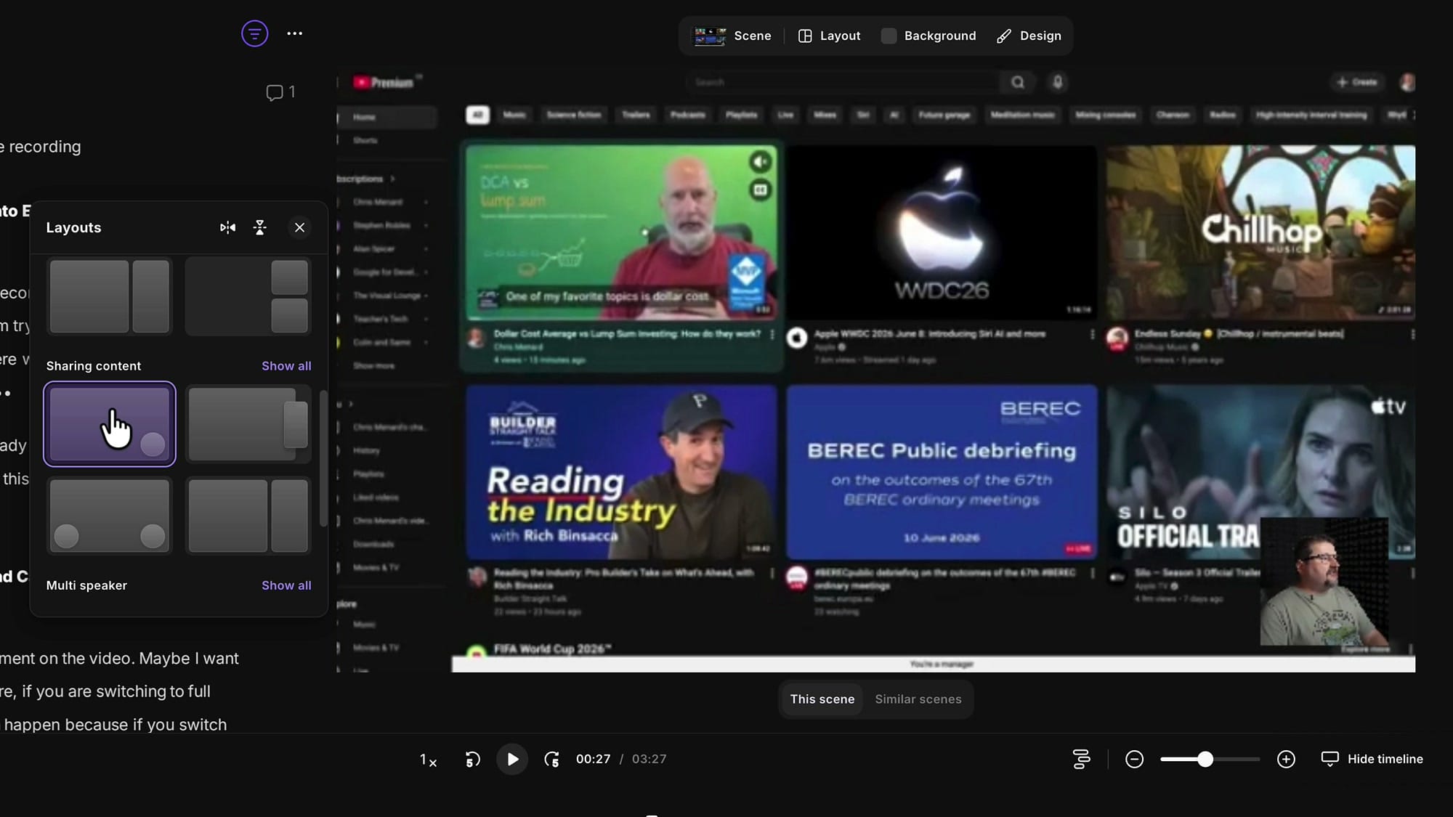Click the Multi speaker heading
The height and width of the screenshot is (817, 1453).
[86, 585]
